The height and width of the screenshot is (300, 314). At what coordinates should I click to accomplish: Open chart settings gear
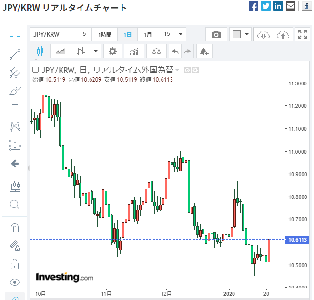coord(112,51)
